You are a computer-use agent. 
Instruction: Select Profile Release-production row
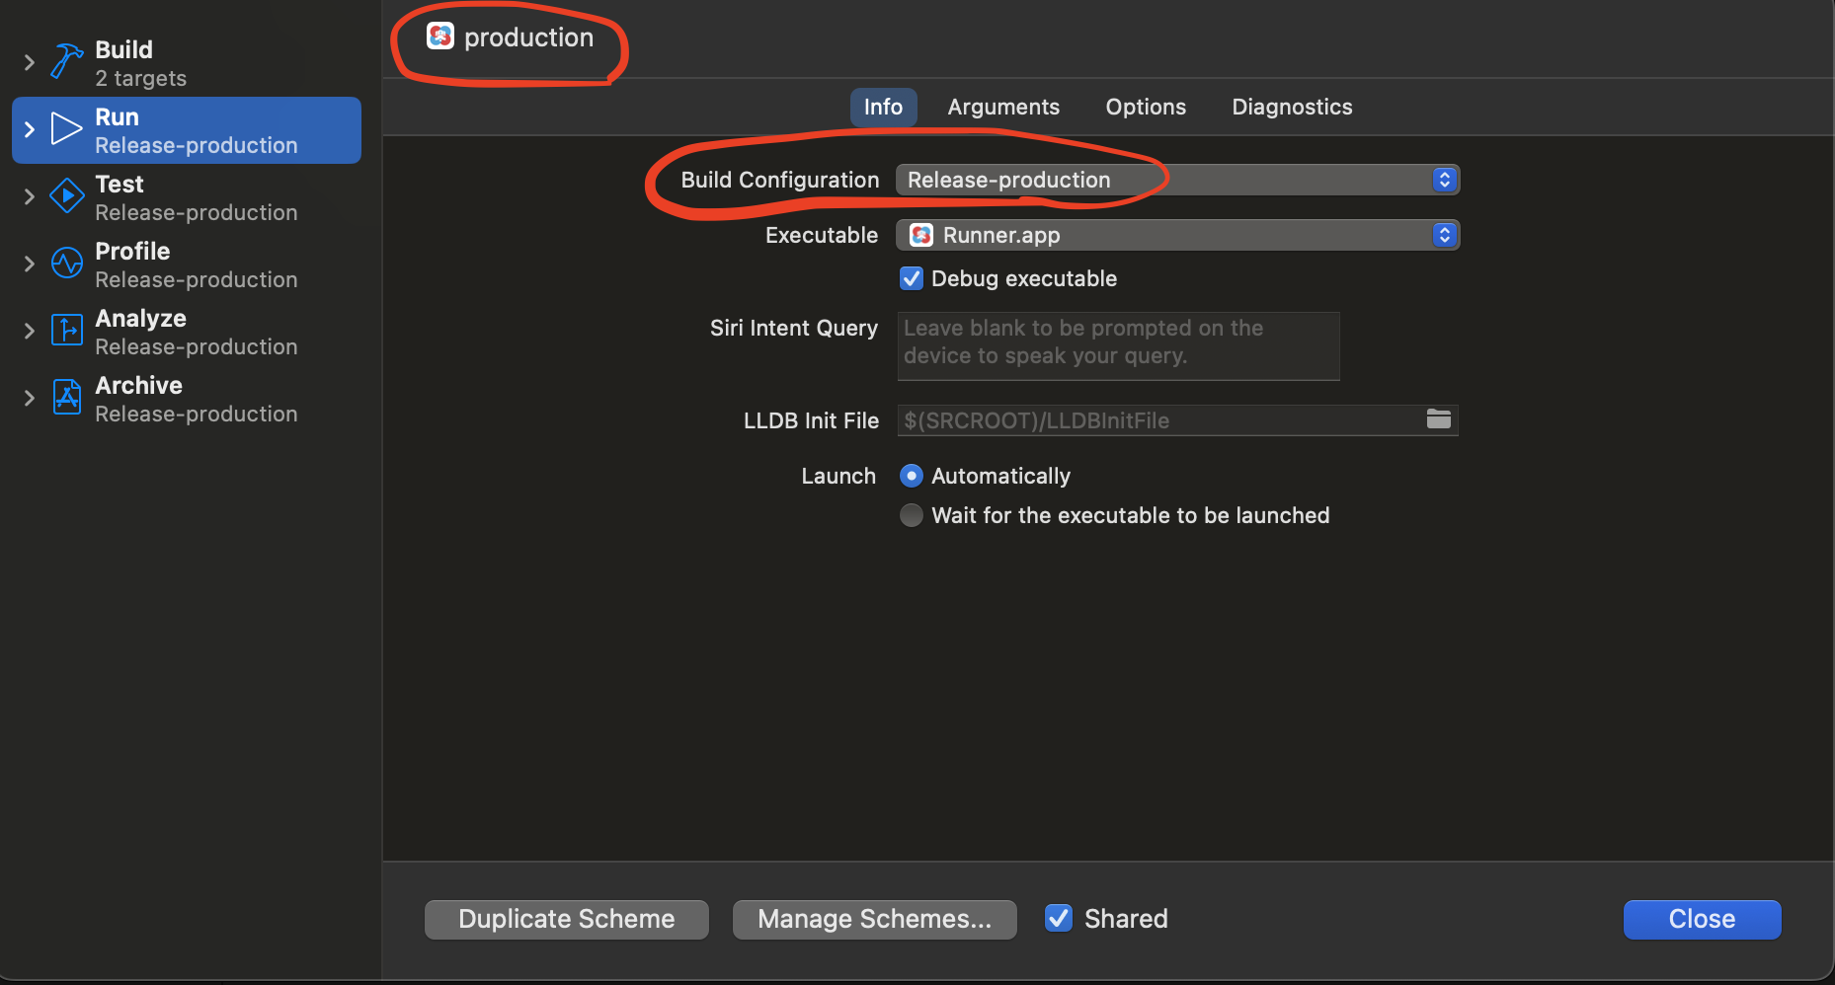click(x=187, y=265)
